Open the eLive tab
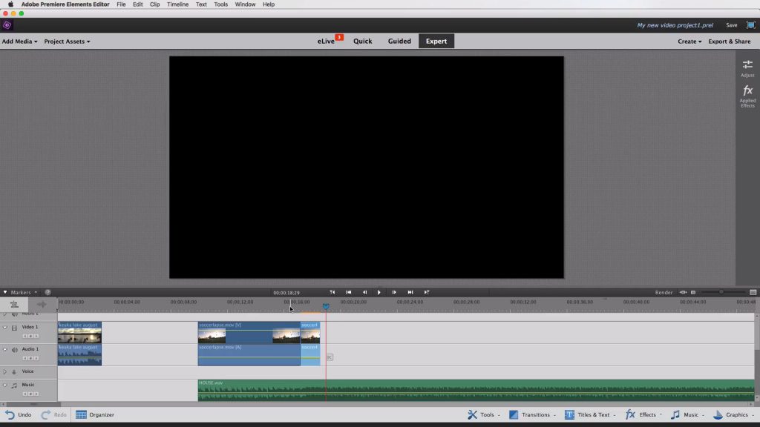Viewport: 760px width, 427px height. [x=327, y=42]
